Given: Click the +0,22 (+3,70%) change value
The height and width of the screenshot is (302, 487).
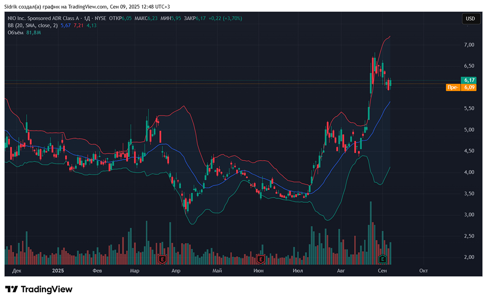Looking at the screenshot, I should [225, 19].
